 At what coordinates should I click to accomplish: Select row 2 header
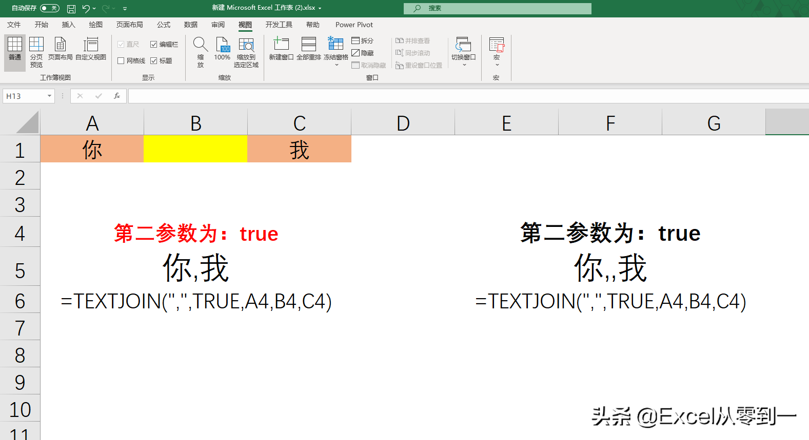pyautogui.click(x=20, y=177)
